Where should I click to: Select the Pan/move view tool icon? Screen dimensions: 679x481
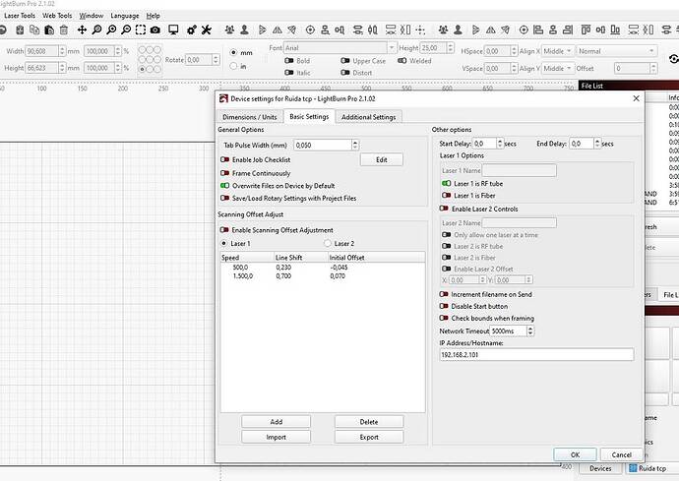pyautogui.click(x=82, y=30)
